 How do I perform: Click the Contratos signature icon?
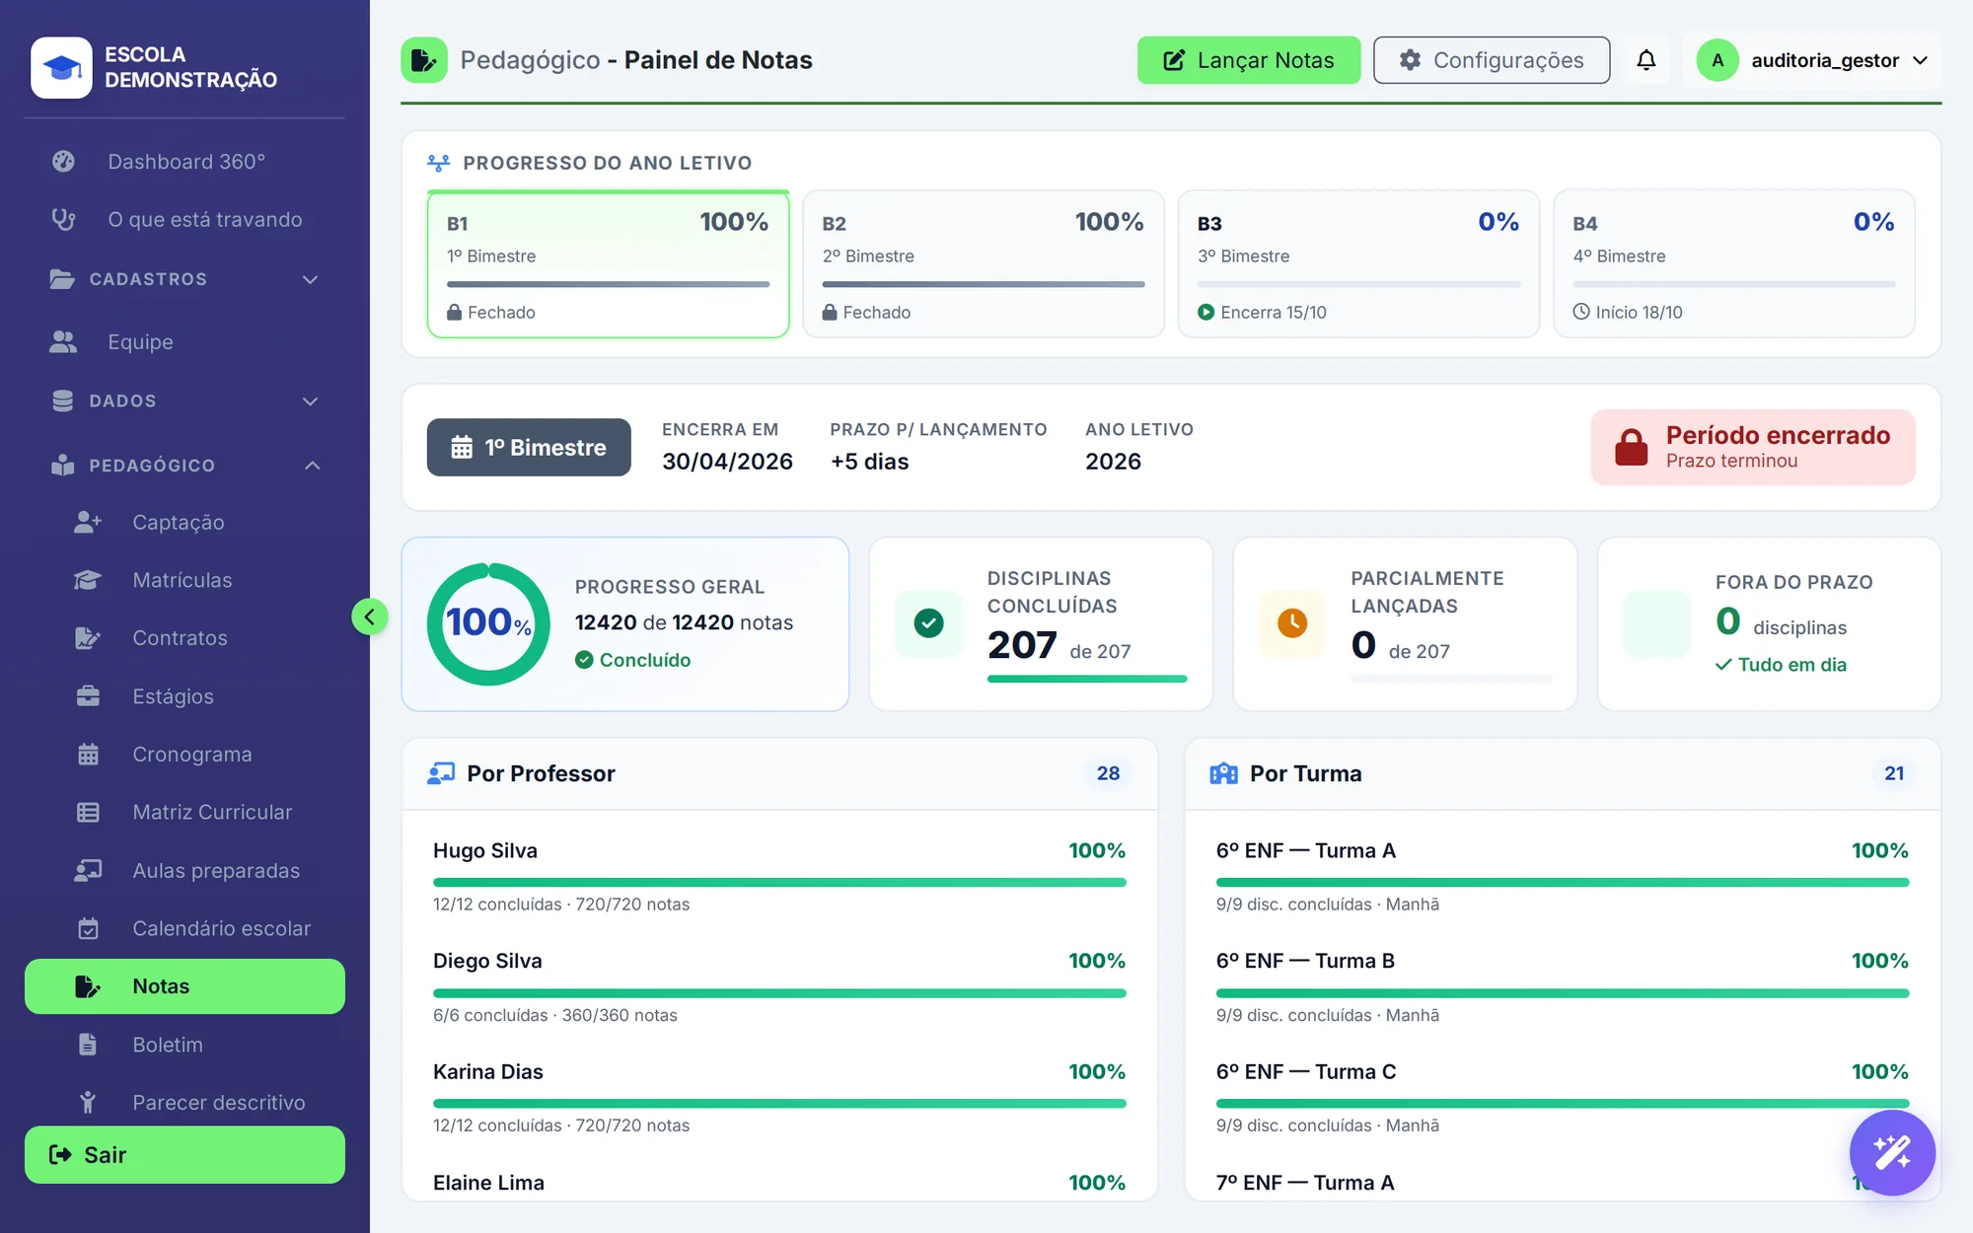pos(88,638)
